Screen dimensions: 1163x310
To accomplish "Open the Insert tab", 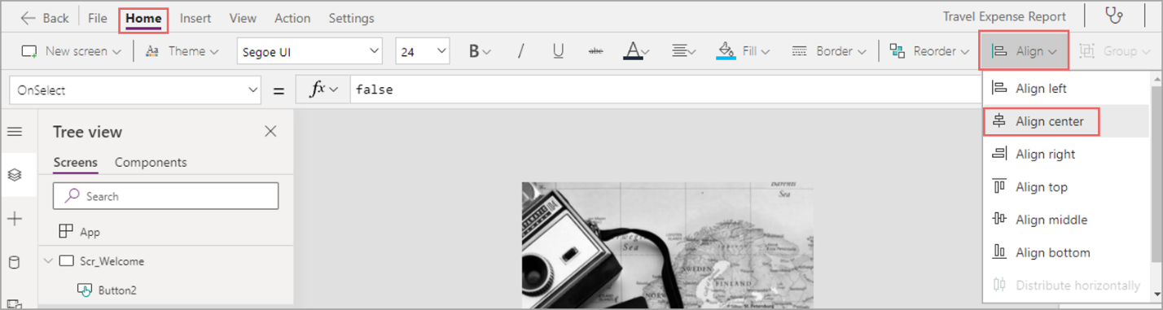I will (195, 17).
